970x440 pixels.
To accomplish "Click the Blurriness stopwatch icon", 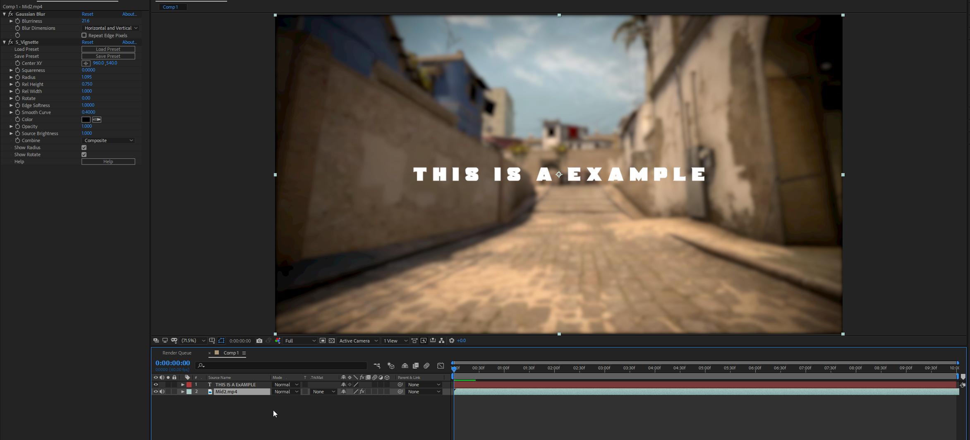I will click(x=17, y=21).
